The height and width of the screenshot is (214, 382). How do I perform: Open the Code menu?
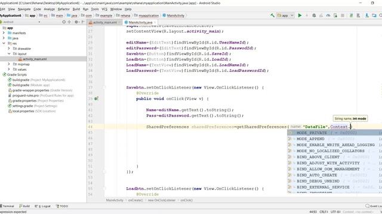pyautogui.click(x=37, y=9)
